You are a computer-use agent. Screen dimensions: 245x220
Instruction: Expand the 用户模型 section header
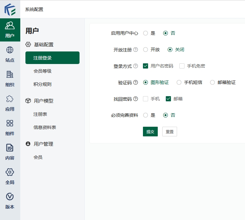point(43,101)
